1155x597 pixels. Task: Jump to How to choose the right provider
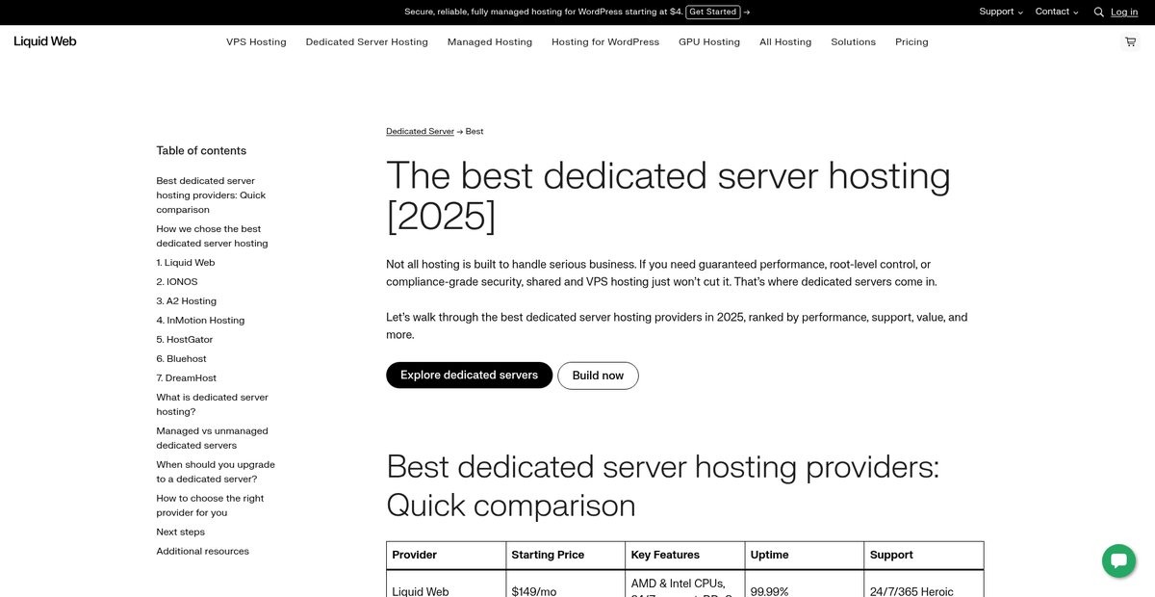coord(210,506)
